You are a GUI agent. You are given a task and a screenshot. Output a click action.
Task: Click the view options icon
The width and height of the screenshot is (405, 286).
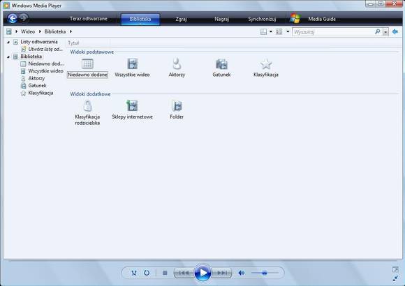(x=279, y=32)
